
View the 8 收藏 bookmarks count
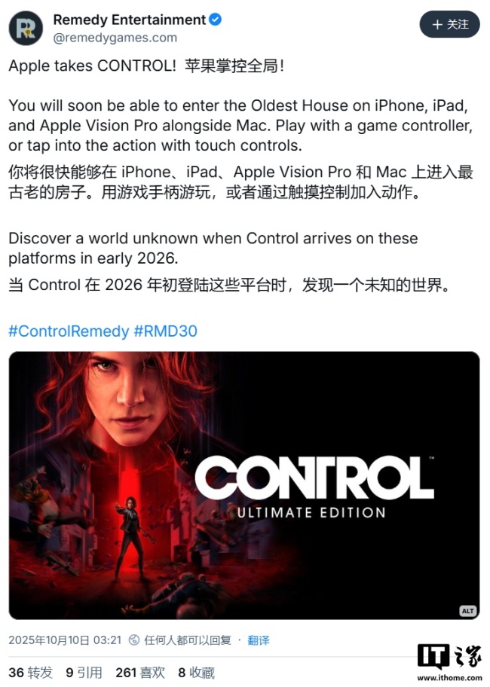click(x=196, y=672)
